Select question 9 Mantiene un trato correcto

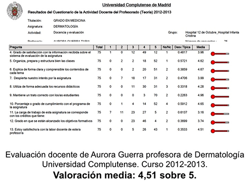[x=44, y=95]
